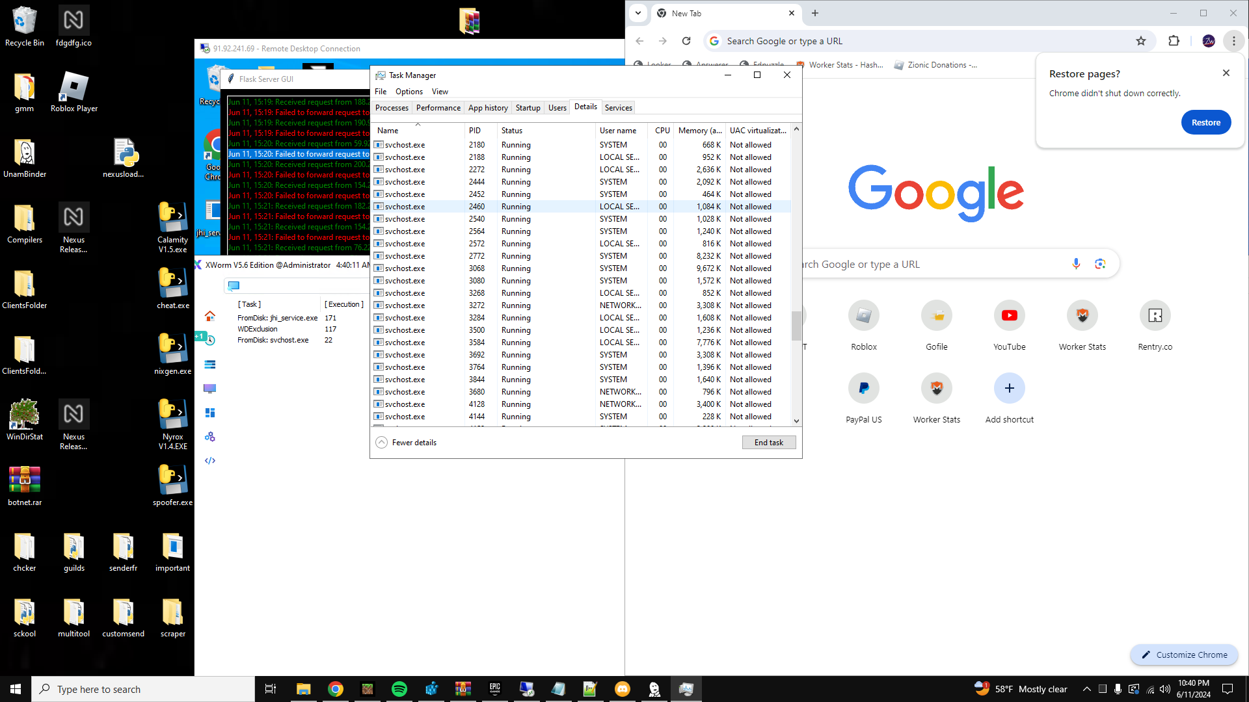Expand Chrome tab search dropdown
Viewport: 1249px width, 702px height.
tap(638, 13)
